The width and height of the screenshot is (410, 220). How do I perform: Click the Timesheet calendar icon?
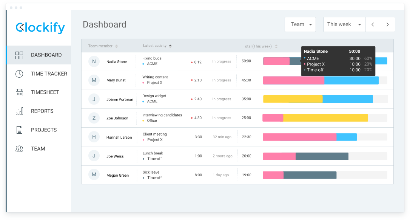(19, 92)
